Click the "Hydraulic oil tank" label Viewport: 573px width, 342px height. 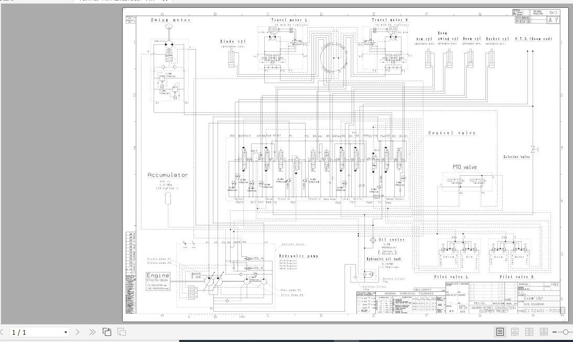(384, 259)
